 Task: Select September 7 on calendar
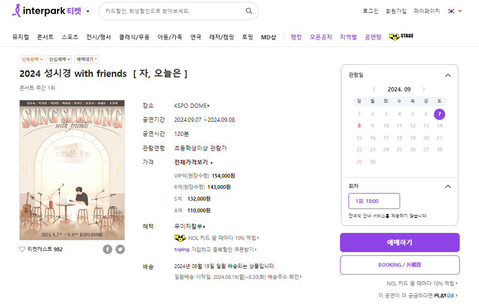click(439, 114)
